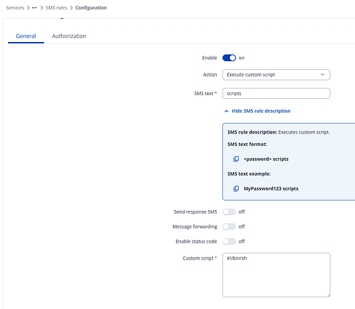Click the textarea resize handle of Custom script
Viewport: 355px width, 309px height.
pyautogui.click(x=328, y=295)
